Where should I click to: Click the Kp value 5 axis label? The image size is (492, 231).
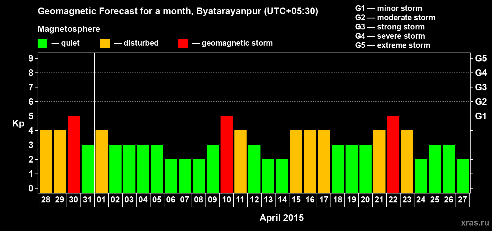pos(31,116)
